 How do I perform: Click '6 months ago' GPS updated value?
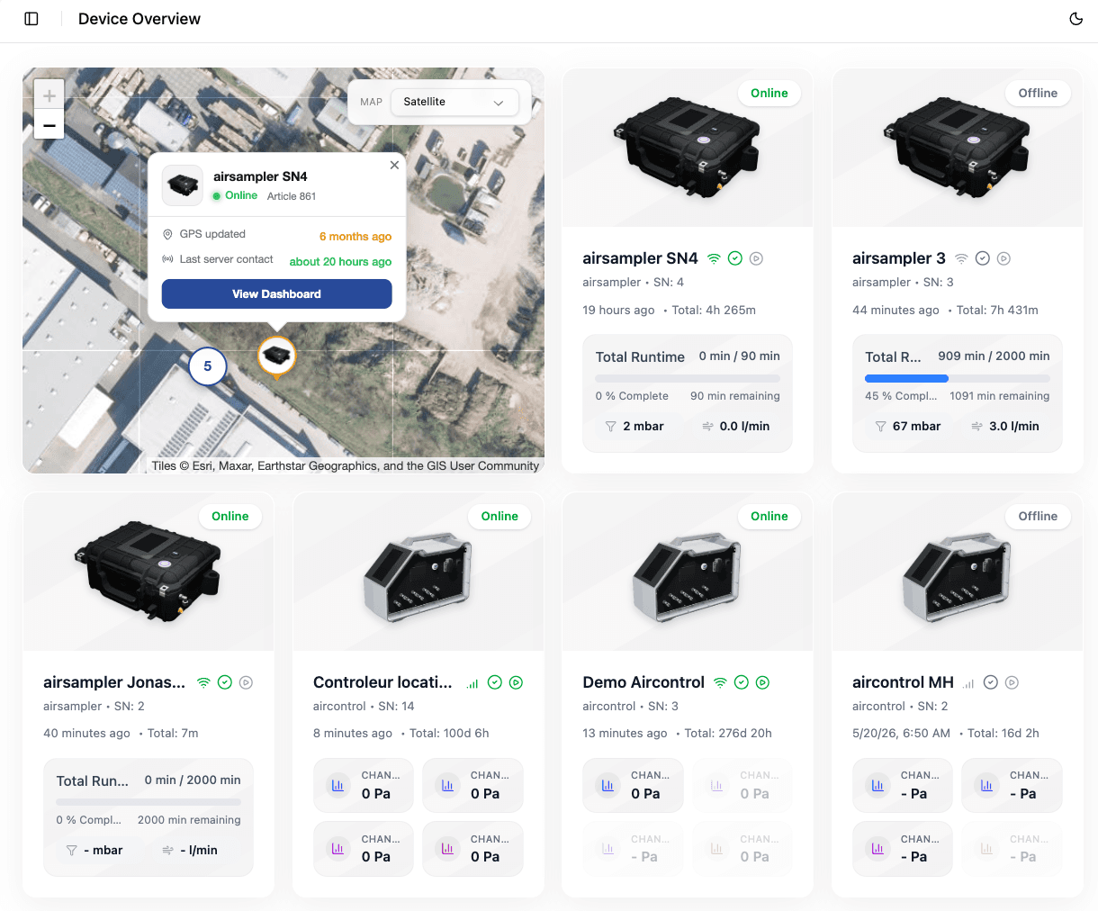[x=355, y=237]
